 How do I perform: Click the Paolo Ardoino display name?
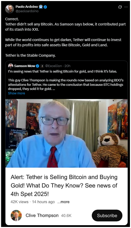(27, 7)
